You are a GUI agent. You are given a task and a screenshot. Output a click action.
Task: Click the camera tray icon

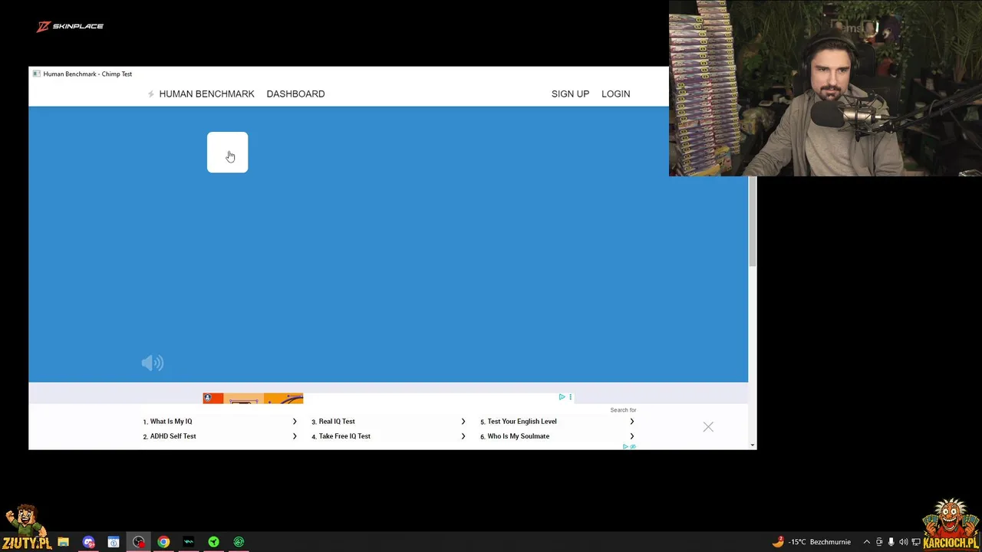click(x=879, y=542)
